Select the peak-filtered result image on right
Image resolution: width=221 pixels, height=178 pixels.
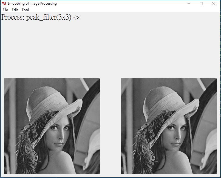point(169,126)
